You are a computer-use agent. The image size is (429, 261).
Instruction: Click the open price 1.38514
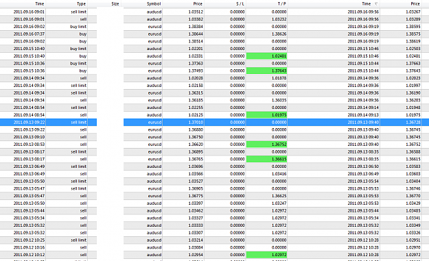(x=196, y=41)
